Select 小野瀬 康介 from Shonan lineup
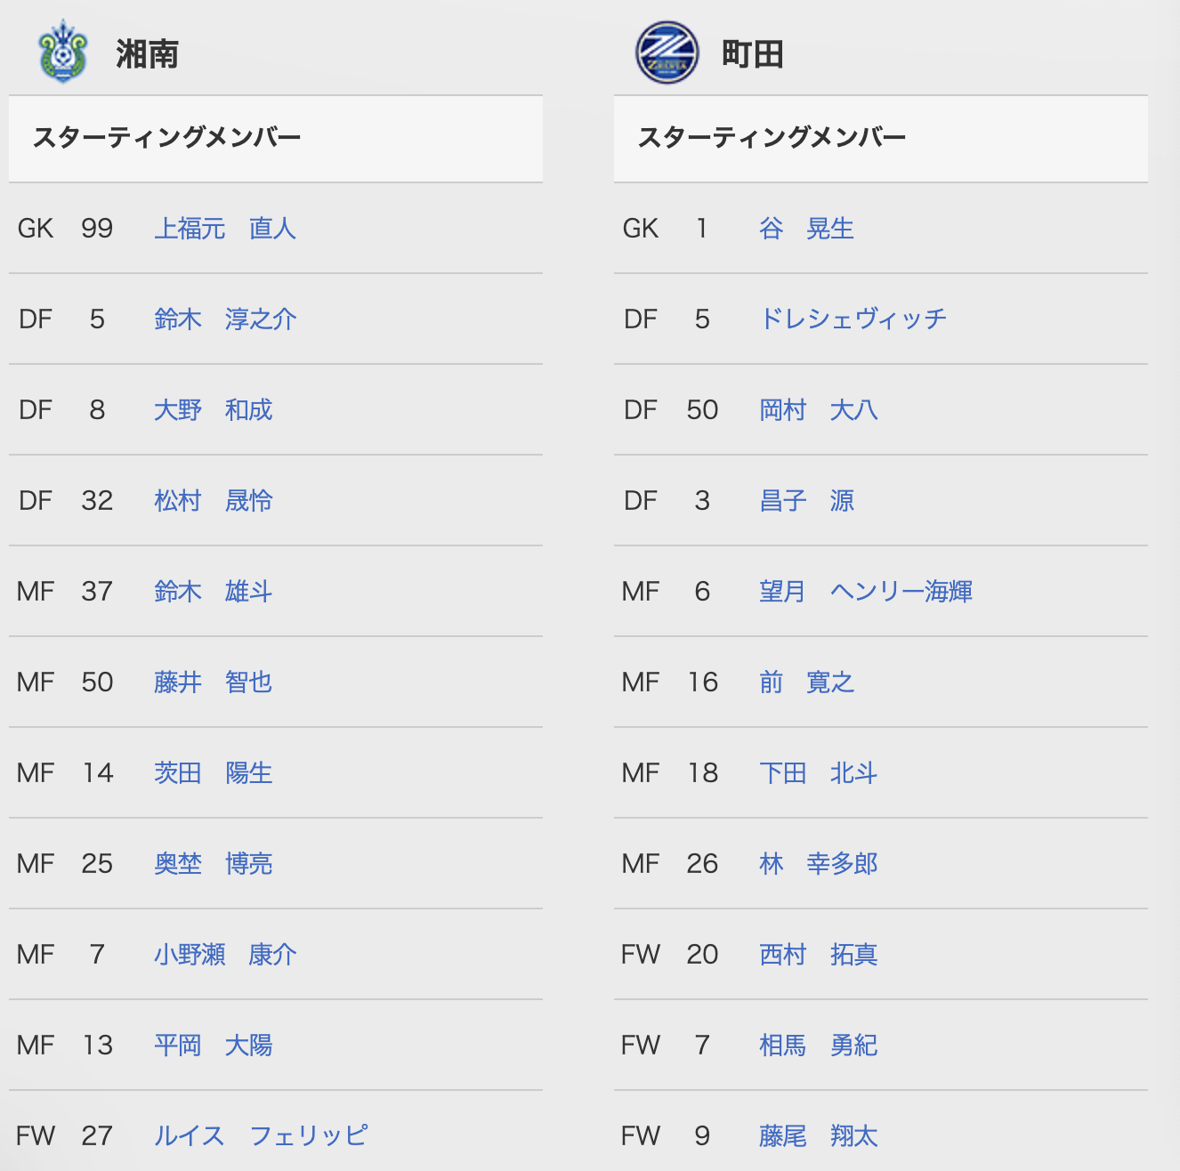Viewport: 1180px width, 1171px height. (225, 955)
